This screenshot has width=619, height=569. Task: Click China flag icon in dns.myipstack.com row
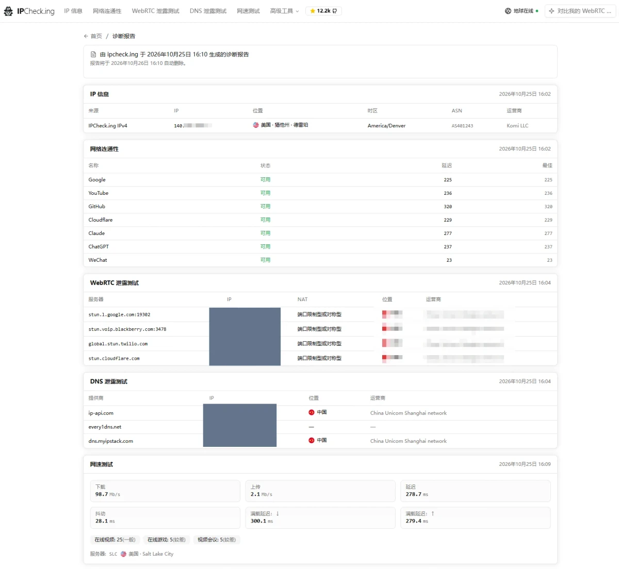point(312,441)
